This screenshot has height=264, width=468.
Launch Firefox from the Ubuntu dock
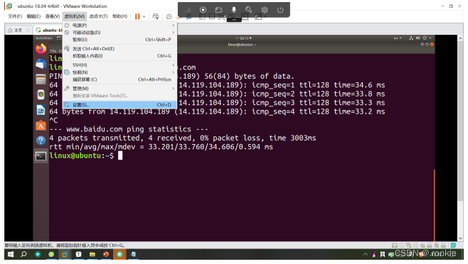[x=41, y=49]
